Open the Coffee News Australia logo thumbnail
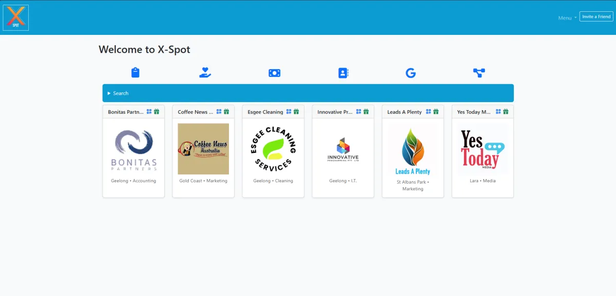Screen dimensions: 616x296 coord(203,149)
